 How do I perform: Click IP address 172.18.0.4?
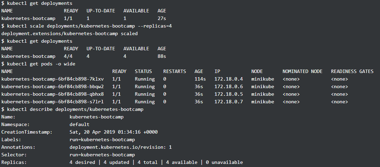click(x=228, y=79)
